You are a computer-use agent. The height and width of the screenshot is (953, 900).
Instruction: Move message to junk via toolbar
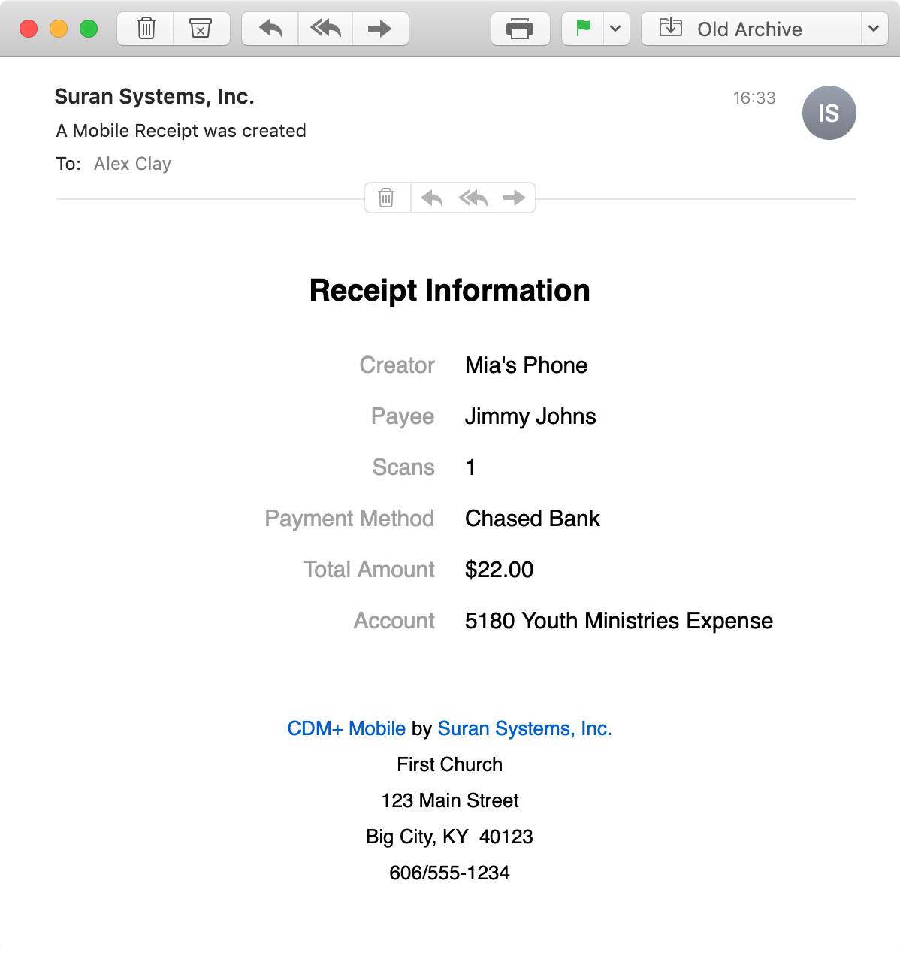[201, 29]
